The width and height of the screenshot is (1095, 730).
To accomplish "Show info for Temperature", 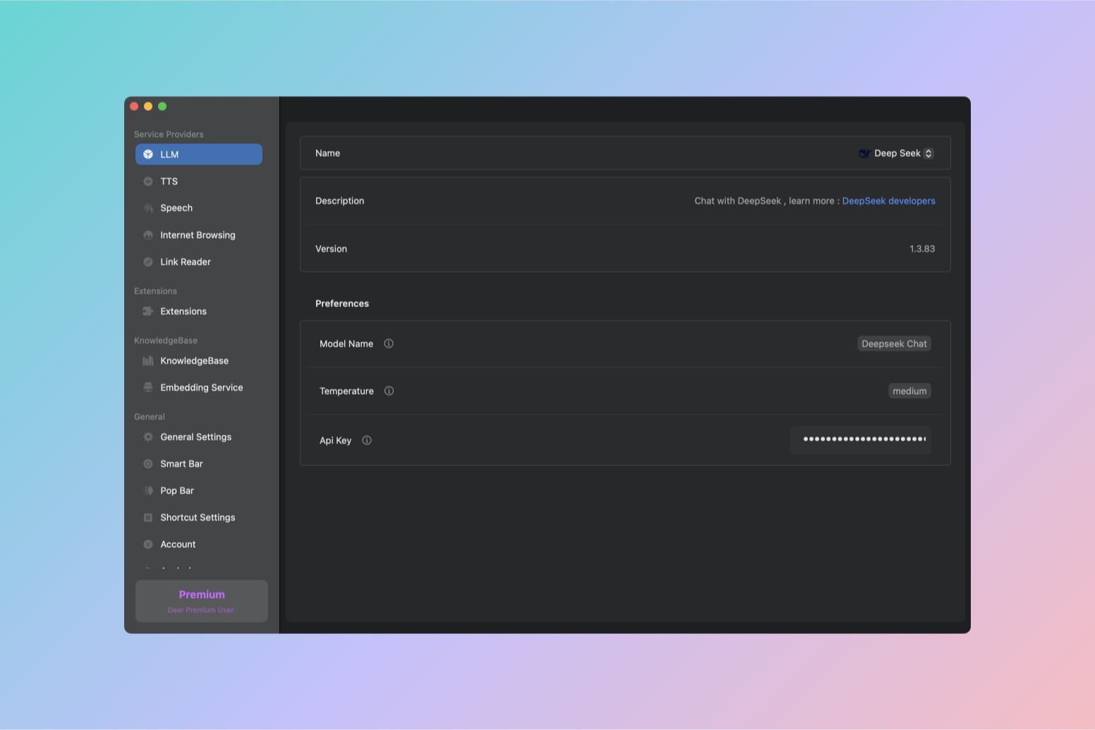I will coord(389,391).
